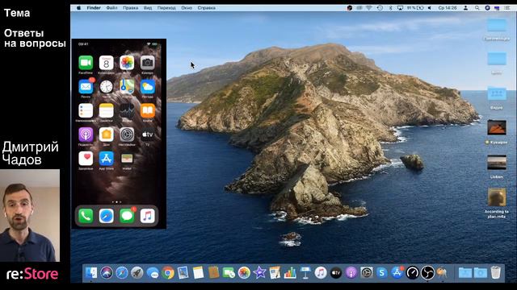Screen dimensions: 517x290
Task: Open Google Chrome in the Dock
Action: (x=168, y=273)
